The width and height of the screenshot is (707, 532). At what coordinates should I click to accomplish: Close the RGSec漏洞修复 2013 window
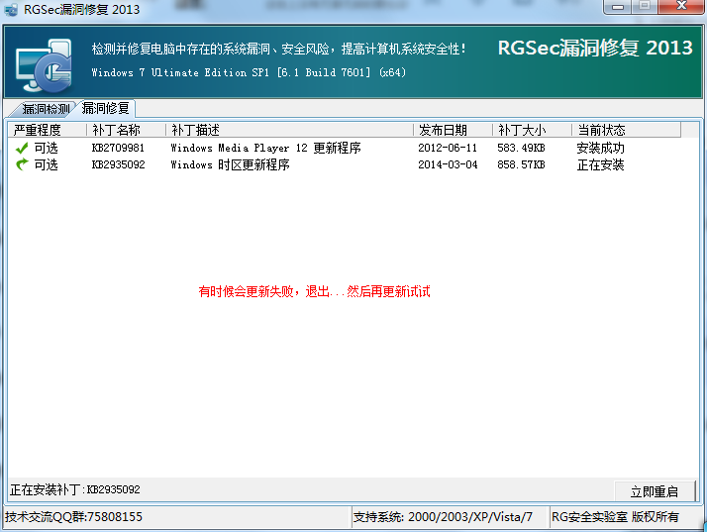click(681, 7)
